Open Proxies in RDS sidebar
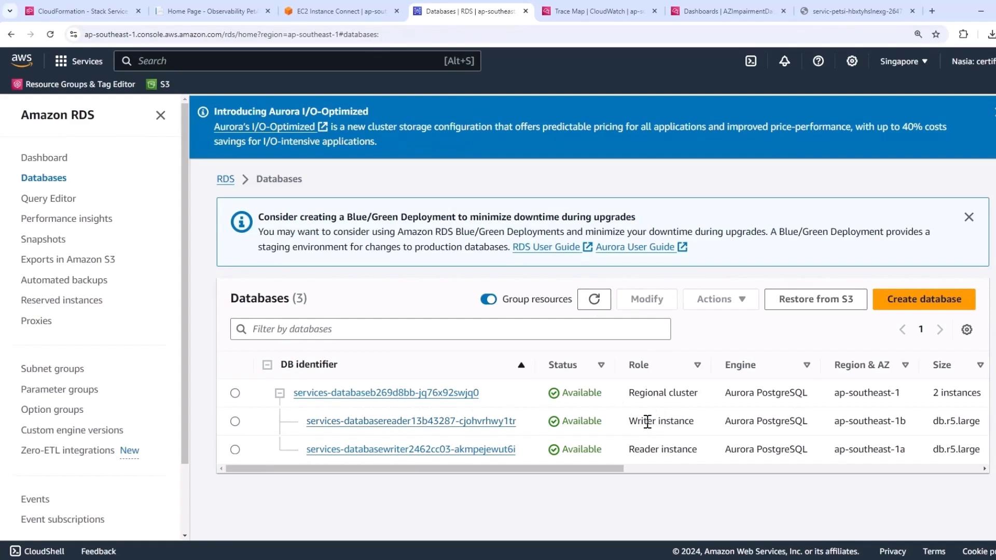Viewport: 996px width, 560px height. (36, 321)
